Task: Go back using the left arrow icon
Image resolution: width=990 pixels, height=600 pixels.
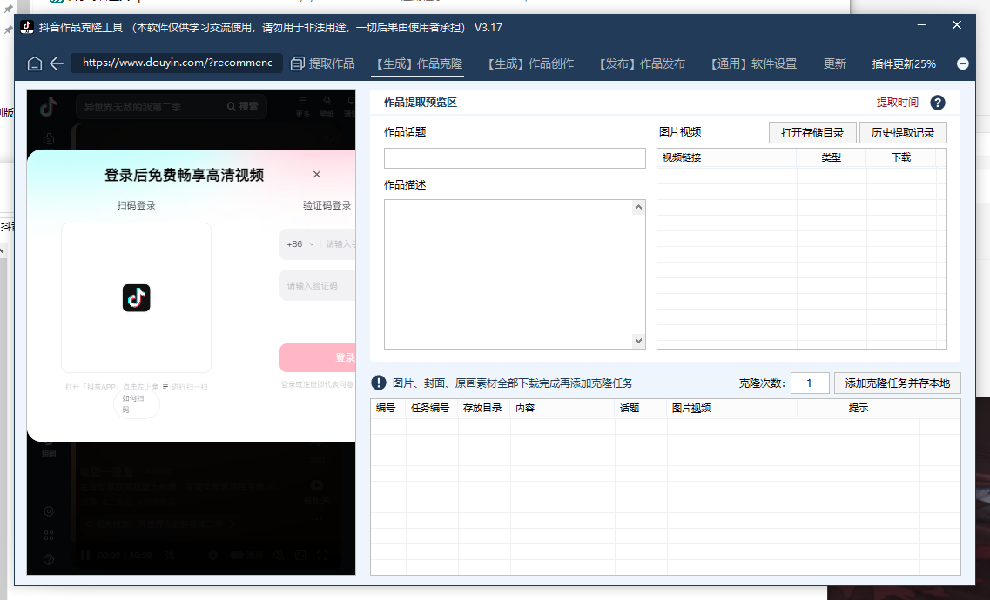Action: [x=57, y=63]
